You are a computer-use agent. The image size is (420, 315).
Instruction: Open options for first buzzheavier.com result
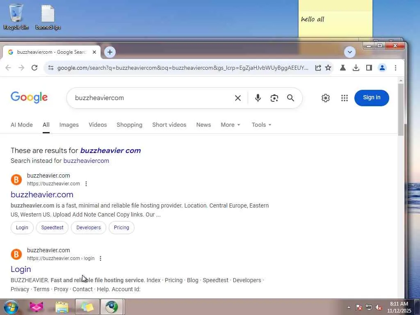click(x=86, y=184)
